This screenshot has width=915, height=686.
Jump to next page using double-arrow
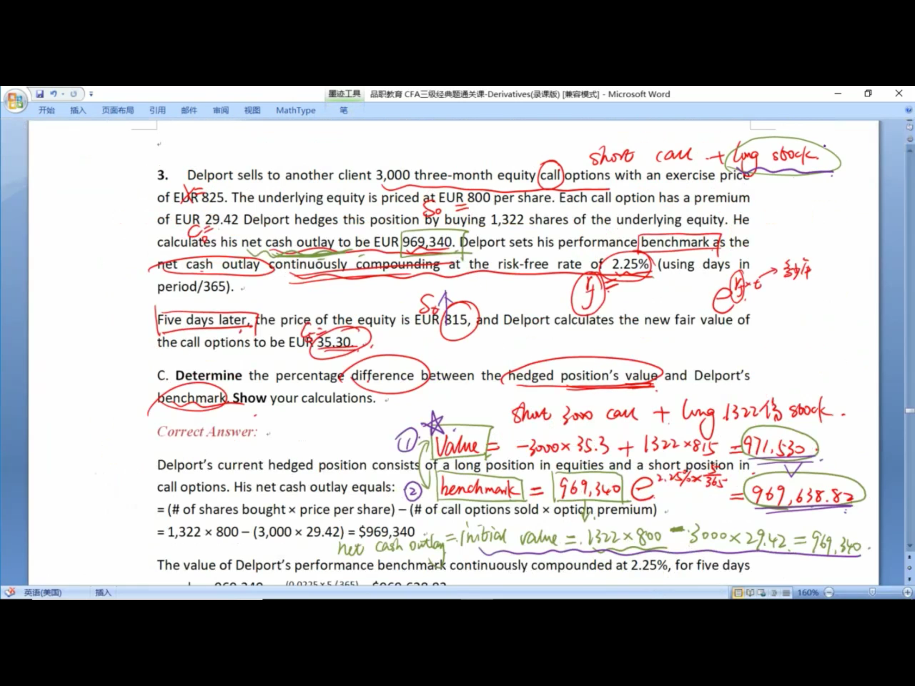click(910, 579)
